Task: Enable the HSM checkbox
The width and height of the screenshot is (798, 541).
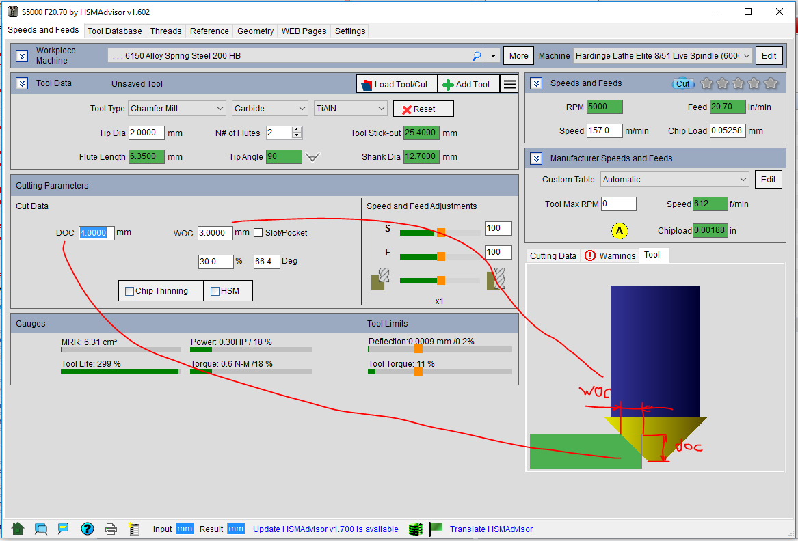Action: click(215, 291)
